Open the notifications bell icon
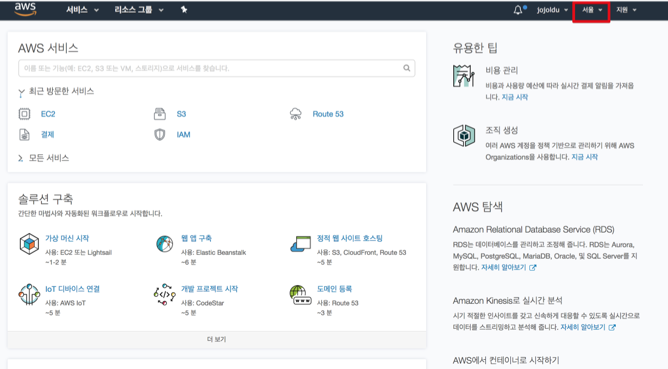Image resolution: width=668 pixels, height=369 pixels. coord(518,10)
